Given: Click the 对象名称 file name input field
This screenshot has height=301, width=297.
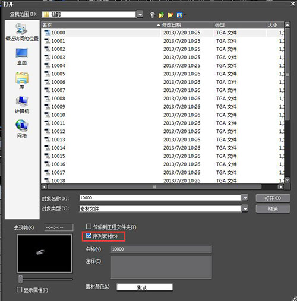Looking at the screenshot, I should 160,198.
